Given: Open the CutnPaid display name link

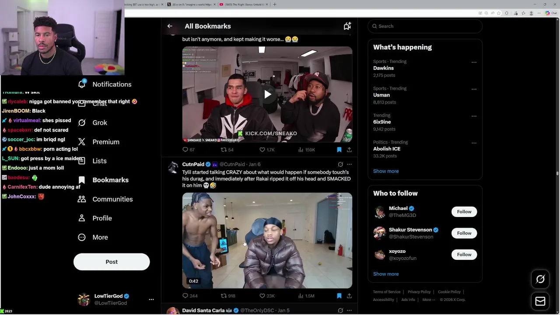Looking at the screenshot, I should (x=193, y=164).
